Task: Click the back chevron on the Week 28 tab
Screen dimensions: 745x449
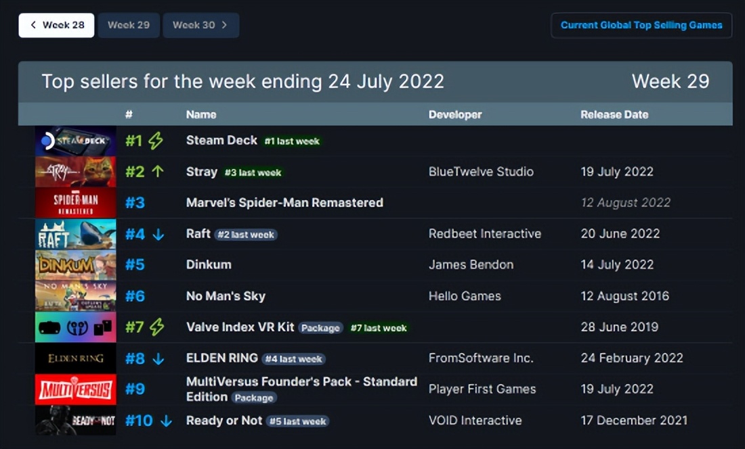Action: [x=33, y=24]
